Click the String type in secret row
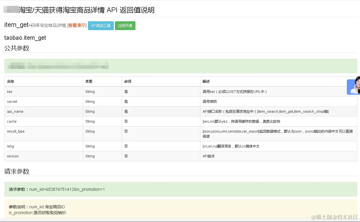This screenshot has height=222, width=360. [x=90, y=102]
